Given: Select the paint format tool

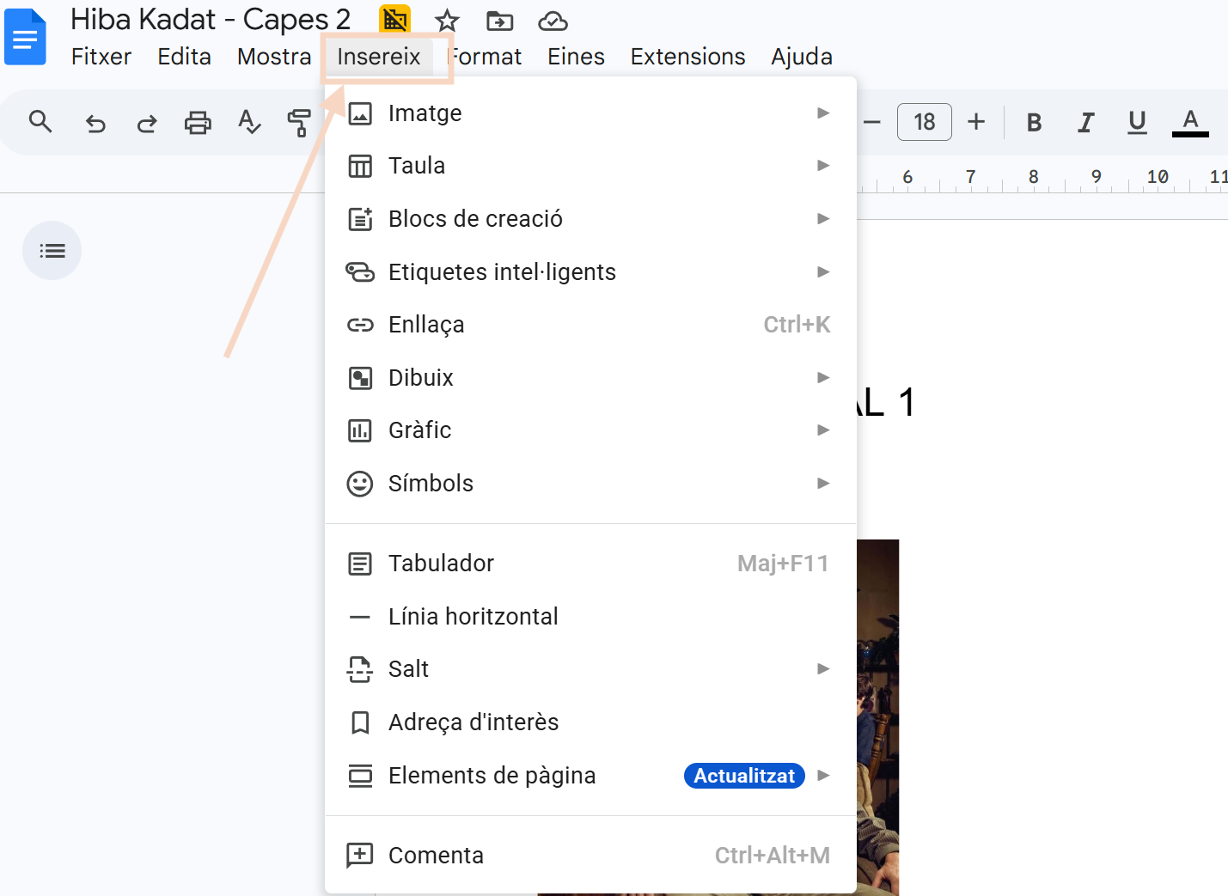Looking at the screenshot, I should (x=299, y=123).
